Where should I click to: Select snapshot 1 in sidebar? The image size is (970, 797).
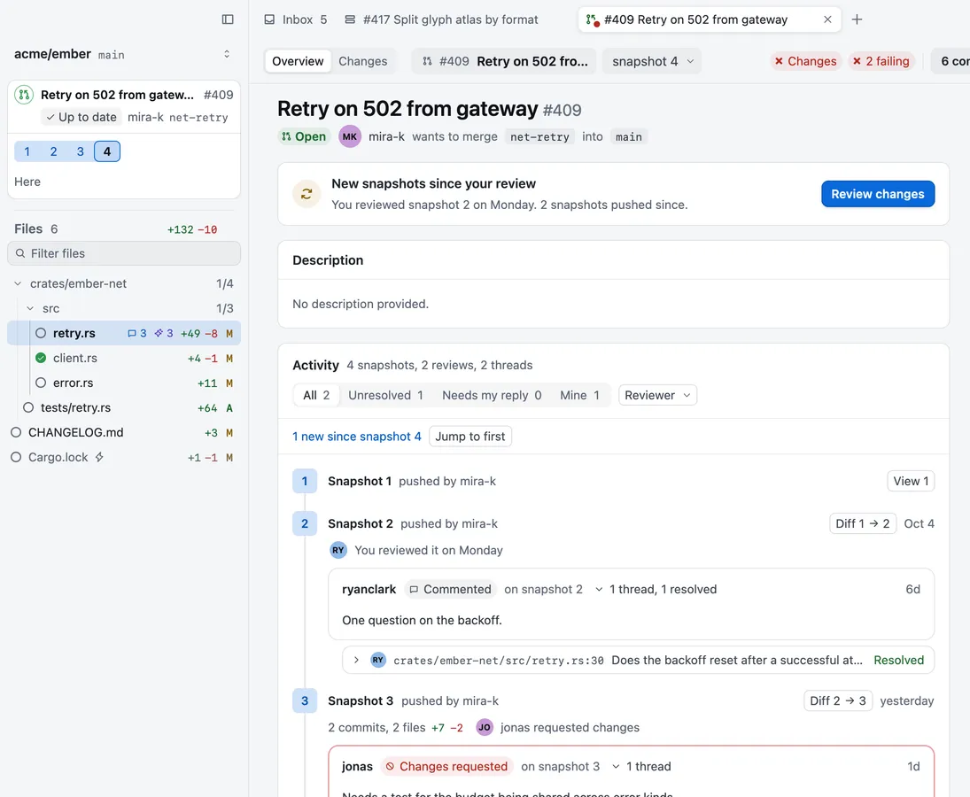[x=27, y=151]
